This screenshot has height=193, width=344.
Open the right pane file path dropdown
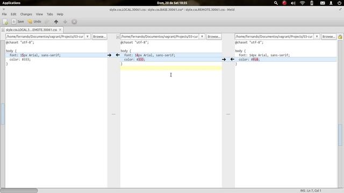click(x=317, y=36)
